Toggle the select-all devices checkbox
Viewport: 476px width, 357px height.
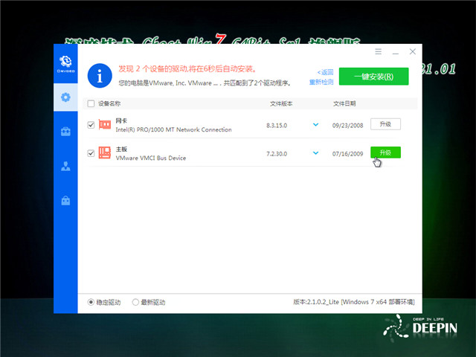tap(91, 103)
